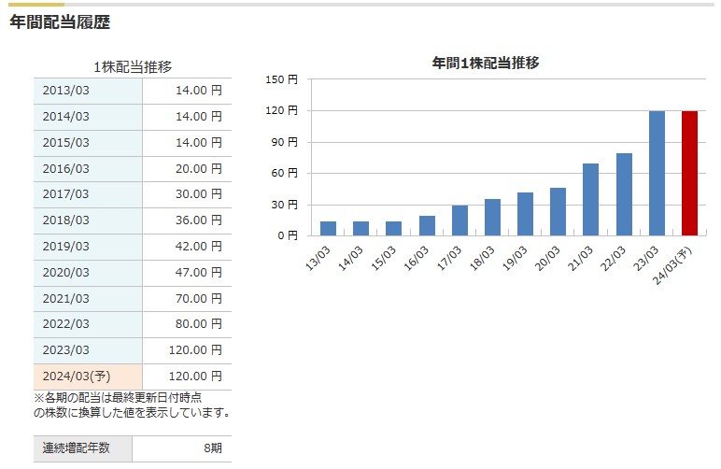
Task: Select the 120.00 円 value for 2024/03(予)
Action: click(x=195, y=377)
